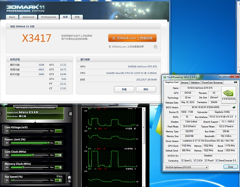Image resolution: width=240 pixels, height=187 pixels.
Task: Switch to the Advanced tab in 3DMark 11
Action: (28, 17)
